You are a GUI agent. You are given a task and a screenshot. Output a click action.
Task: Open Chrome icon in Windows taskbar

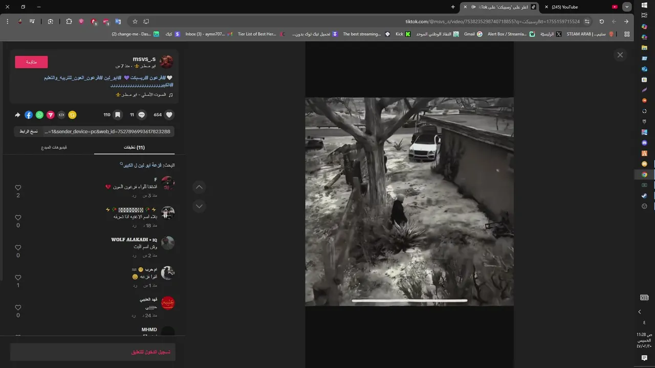coord(644,174)
